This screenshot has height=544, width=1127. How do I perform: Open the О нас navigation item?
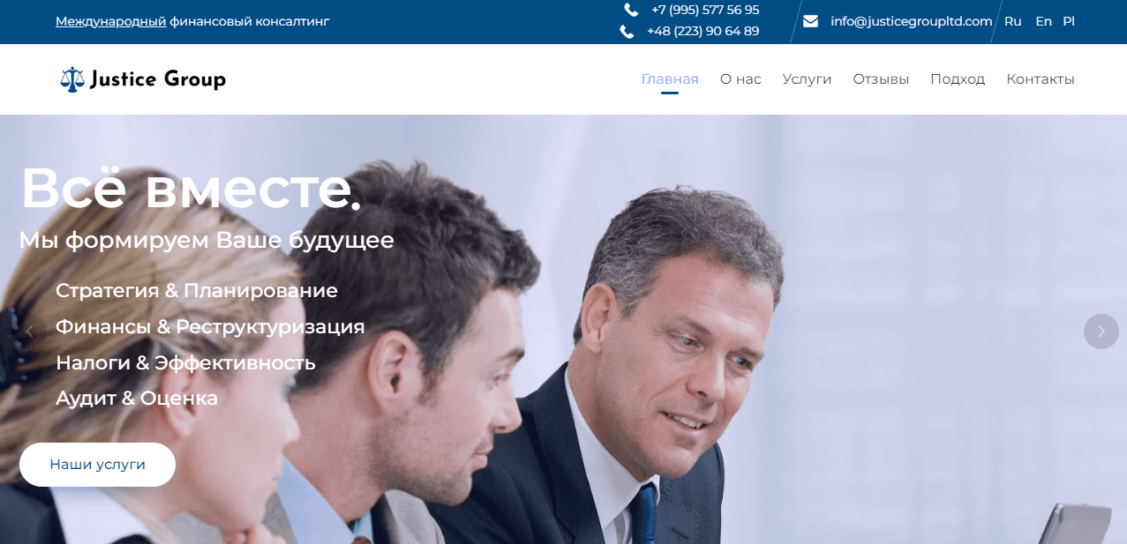[740, 78]
